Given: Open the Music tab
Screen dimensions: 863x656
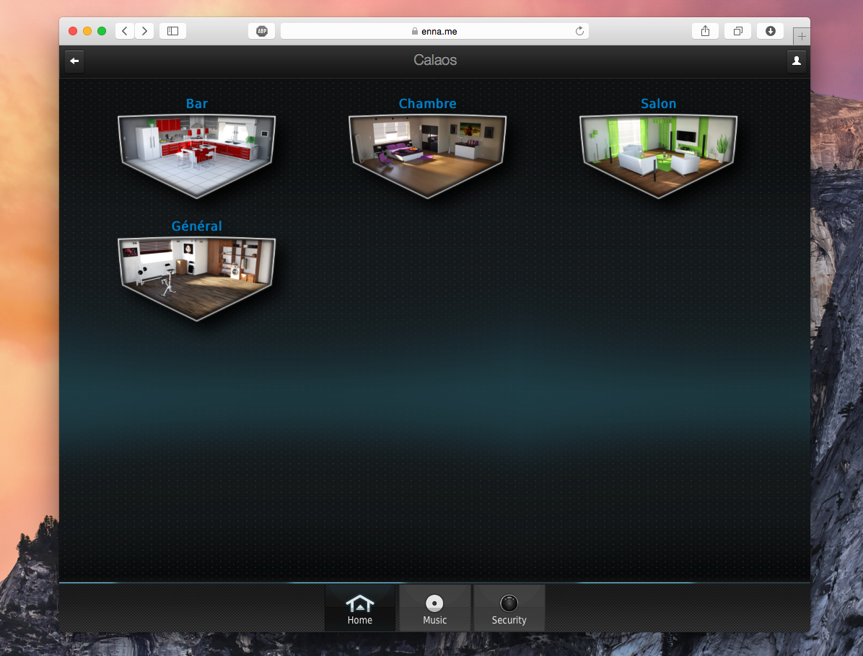Looking at the screenshot, I should [x=434, y=609].
